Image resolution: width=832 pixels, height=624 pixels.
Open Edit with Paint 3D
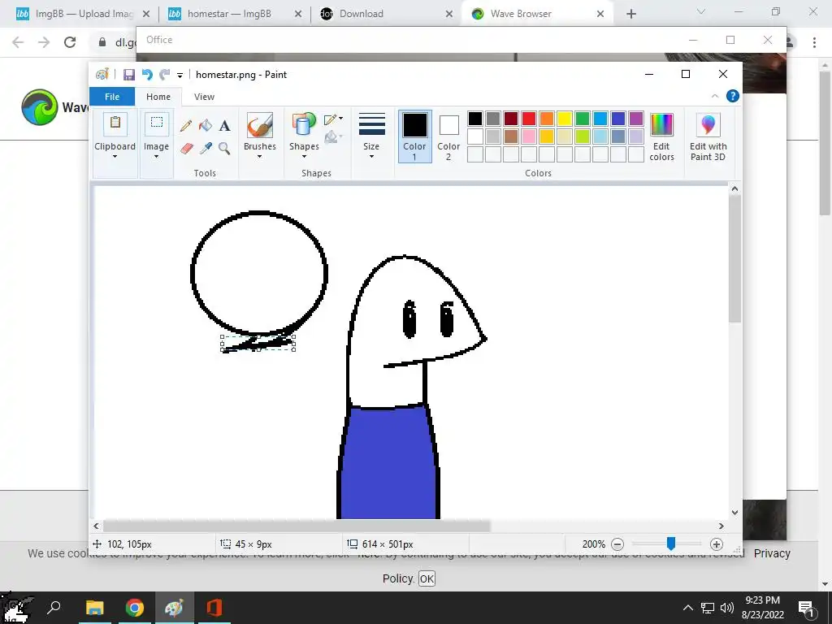click(x=708, y=136)
